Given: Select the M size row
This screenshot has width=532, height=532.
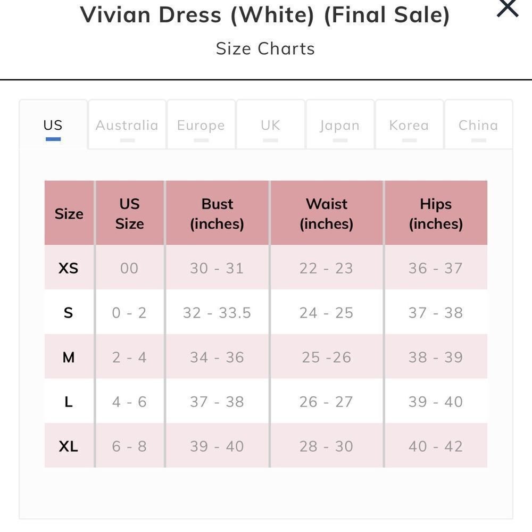Looking at the screenshot, I should pyautogui.click(x=69, y=357).
